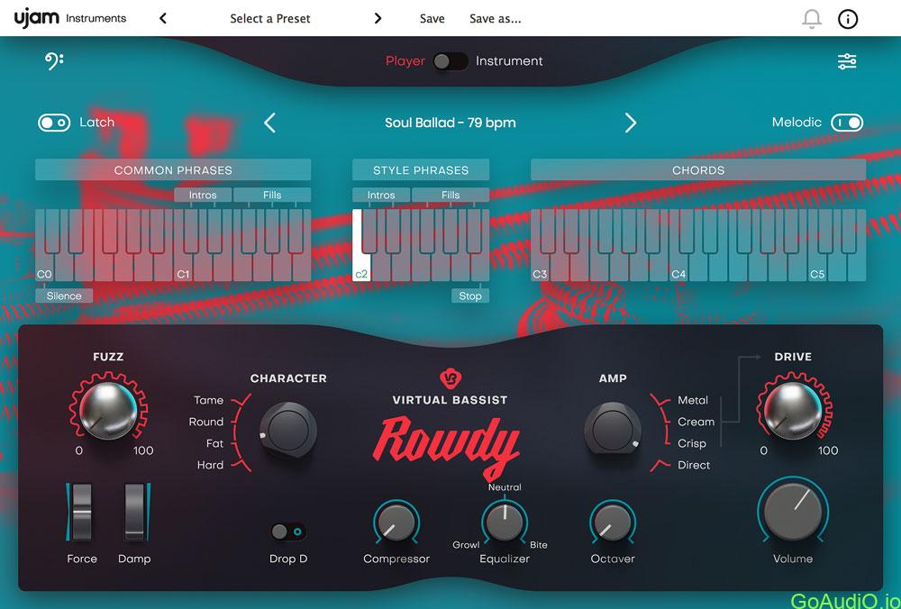Screen dimensions: 901x609
Task: Click the C1 piano key
Action: coord(183,268)
